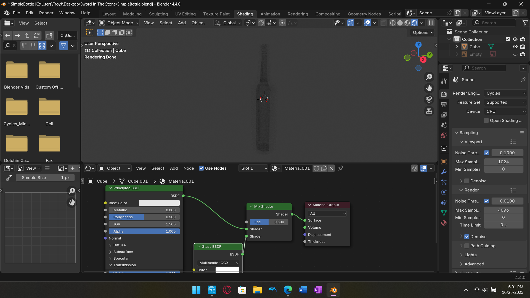Click Principled BSDF Base Color swatch
This screenshot has width=530, height=298.
click(x=159, y=203)
